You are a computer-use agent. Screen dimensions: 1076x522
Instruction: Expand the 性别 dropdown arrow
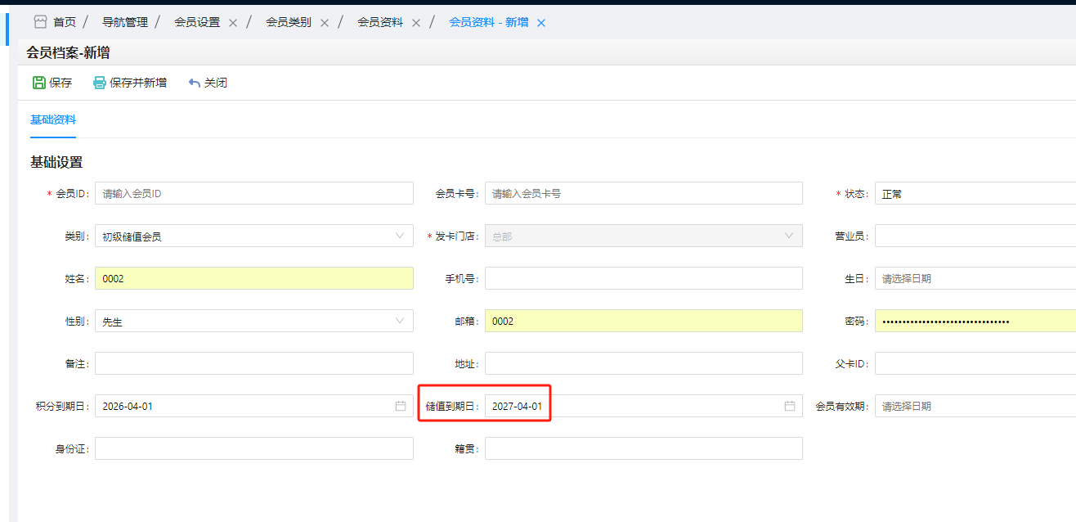[x=401, y=321]
